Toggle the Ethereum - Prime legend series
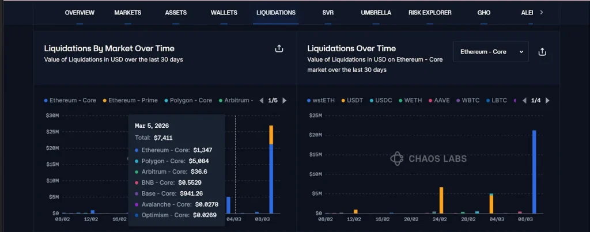This screenshot has height=232, width=590. click(x=130, y=100)
